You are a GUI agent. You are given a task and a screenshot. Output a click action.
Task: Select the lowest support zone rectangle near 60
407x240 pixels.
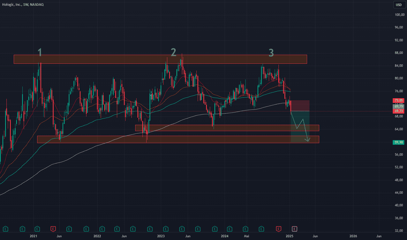click(x=178, y=139)
